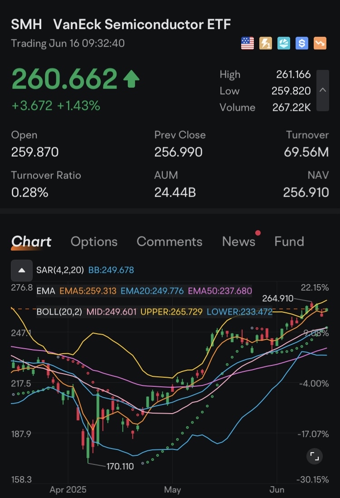Tap the US flag market icon
This screenshot has height=498, width=340.
click(x=247, y=44)
